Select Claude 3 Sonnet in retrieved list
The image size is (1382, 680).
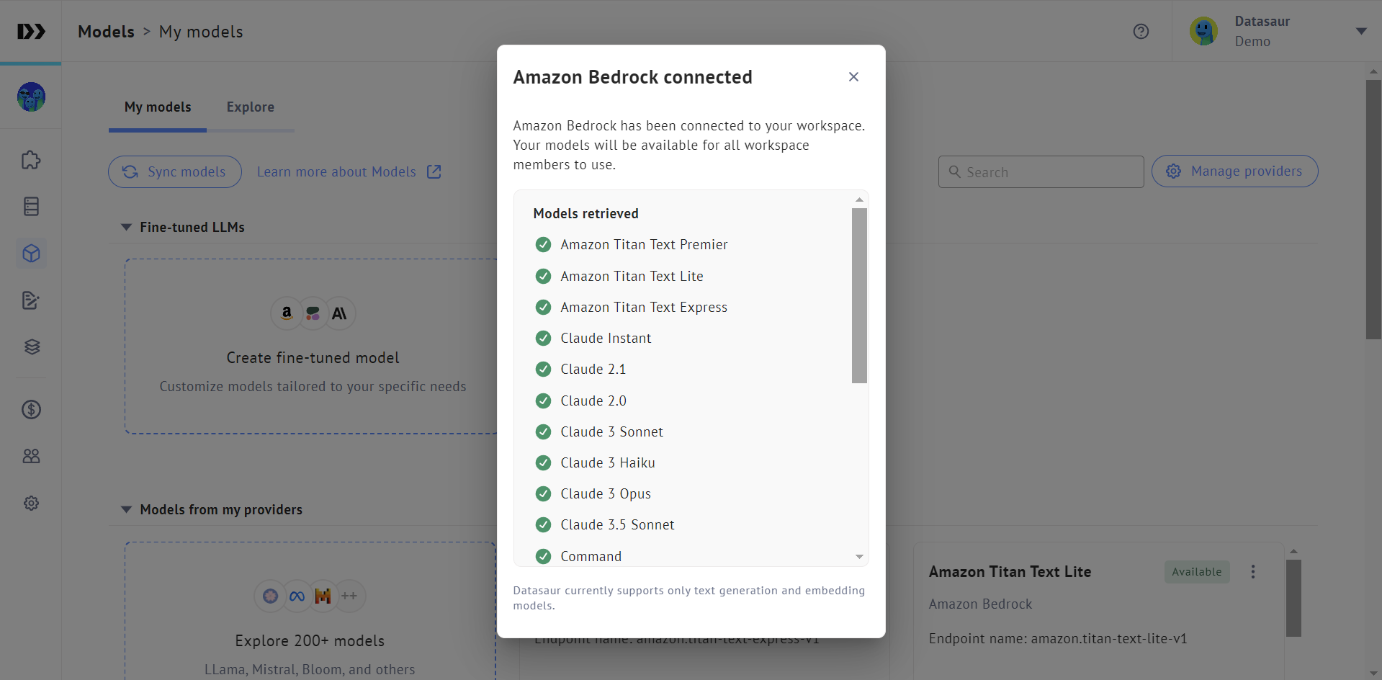coord(611,432)
